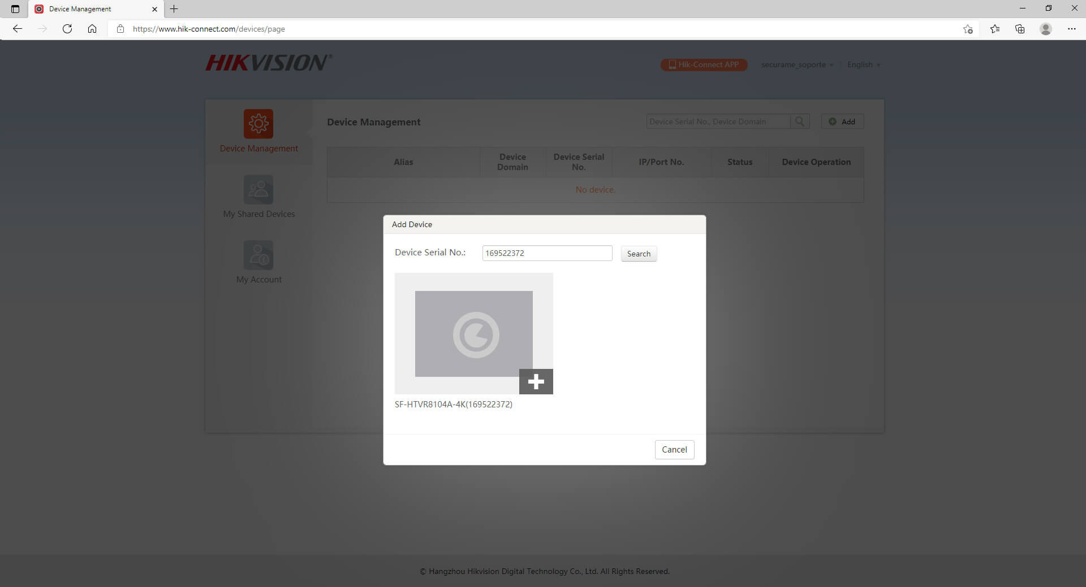Click SF-HTVR8104A-4K(169522372) device label

coord(454,405)
